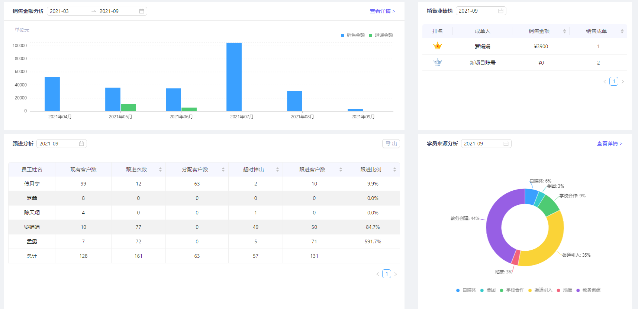638x309 pixels.
Task: Click 新项目账号 in leaderboard
Action: point(482,63)
